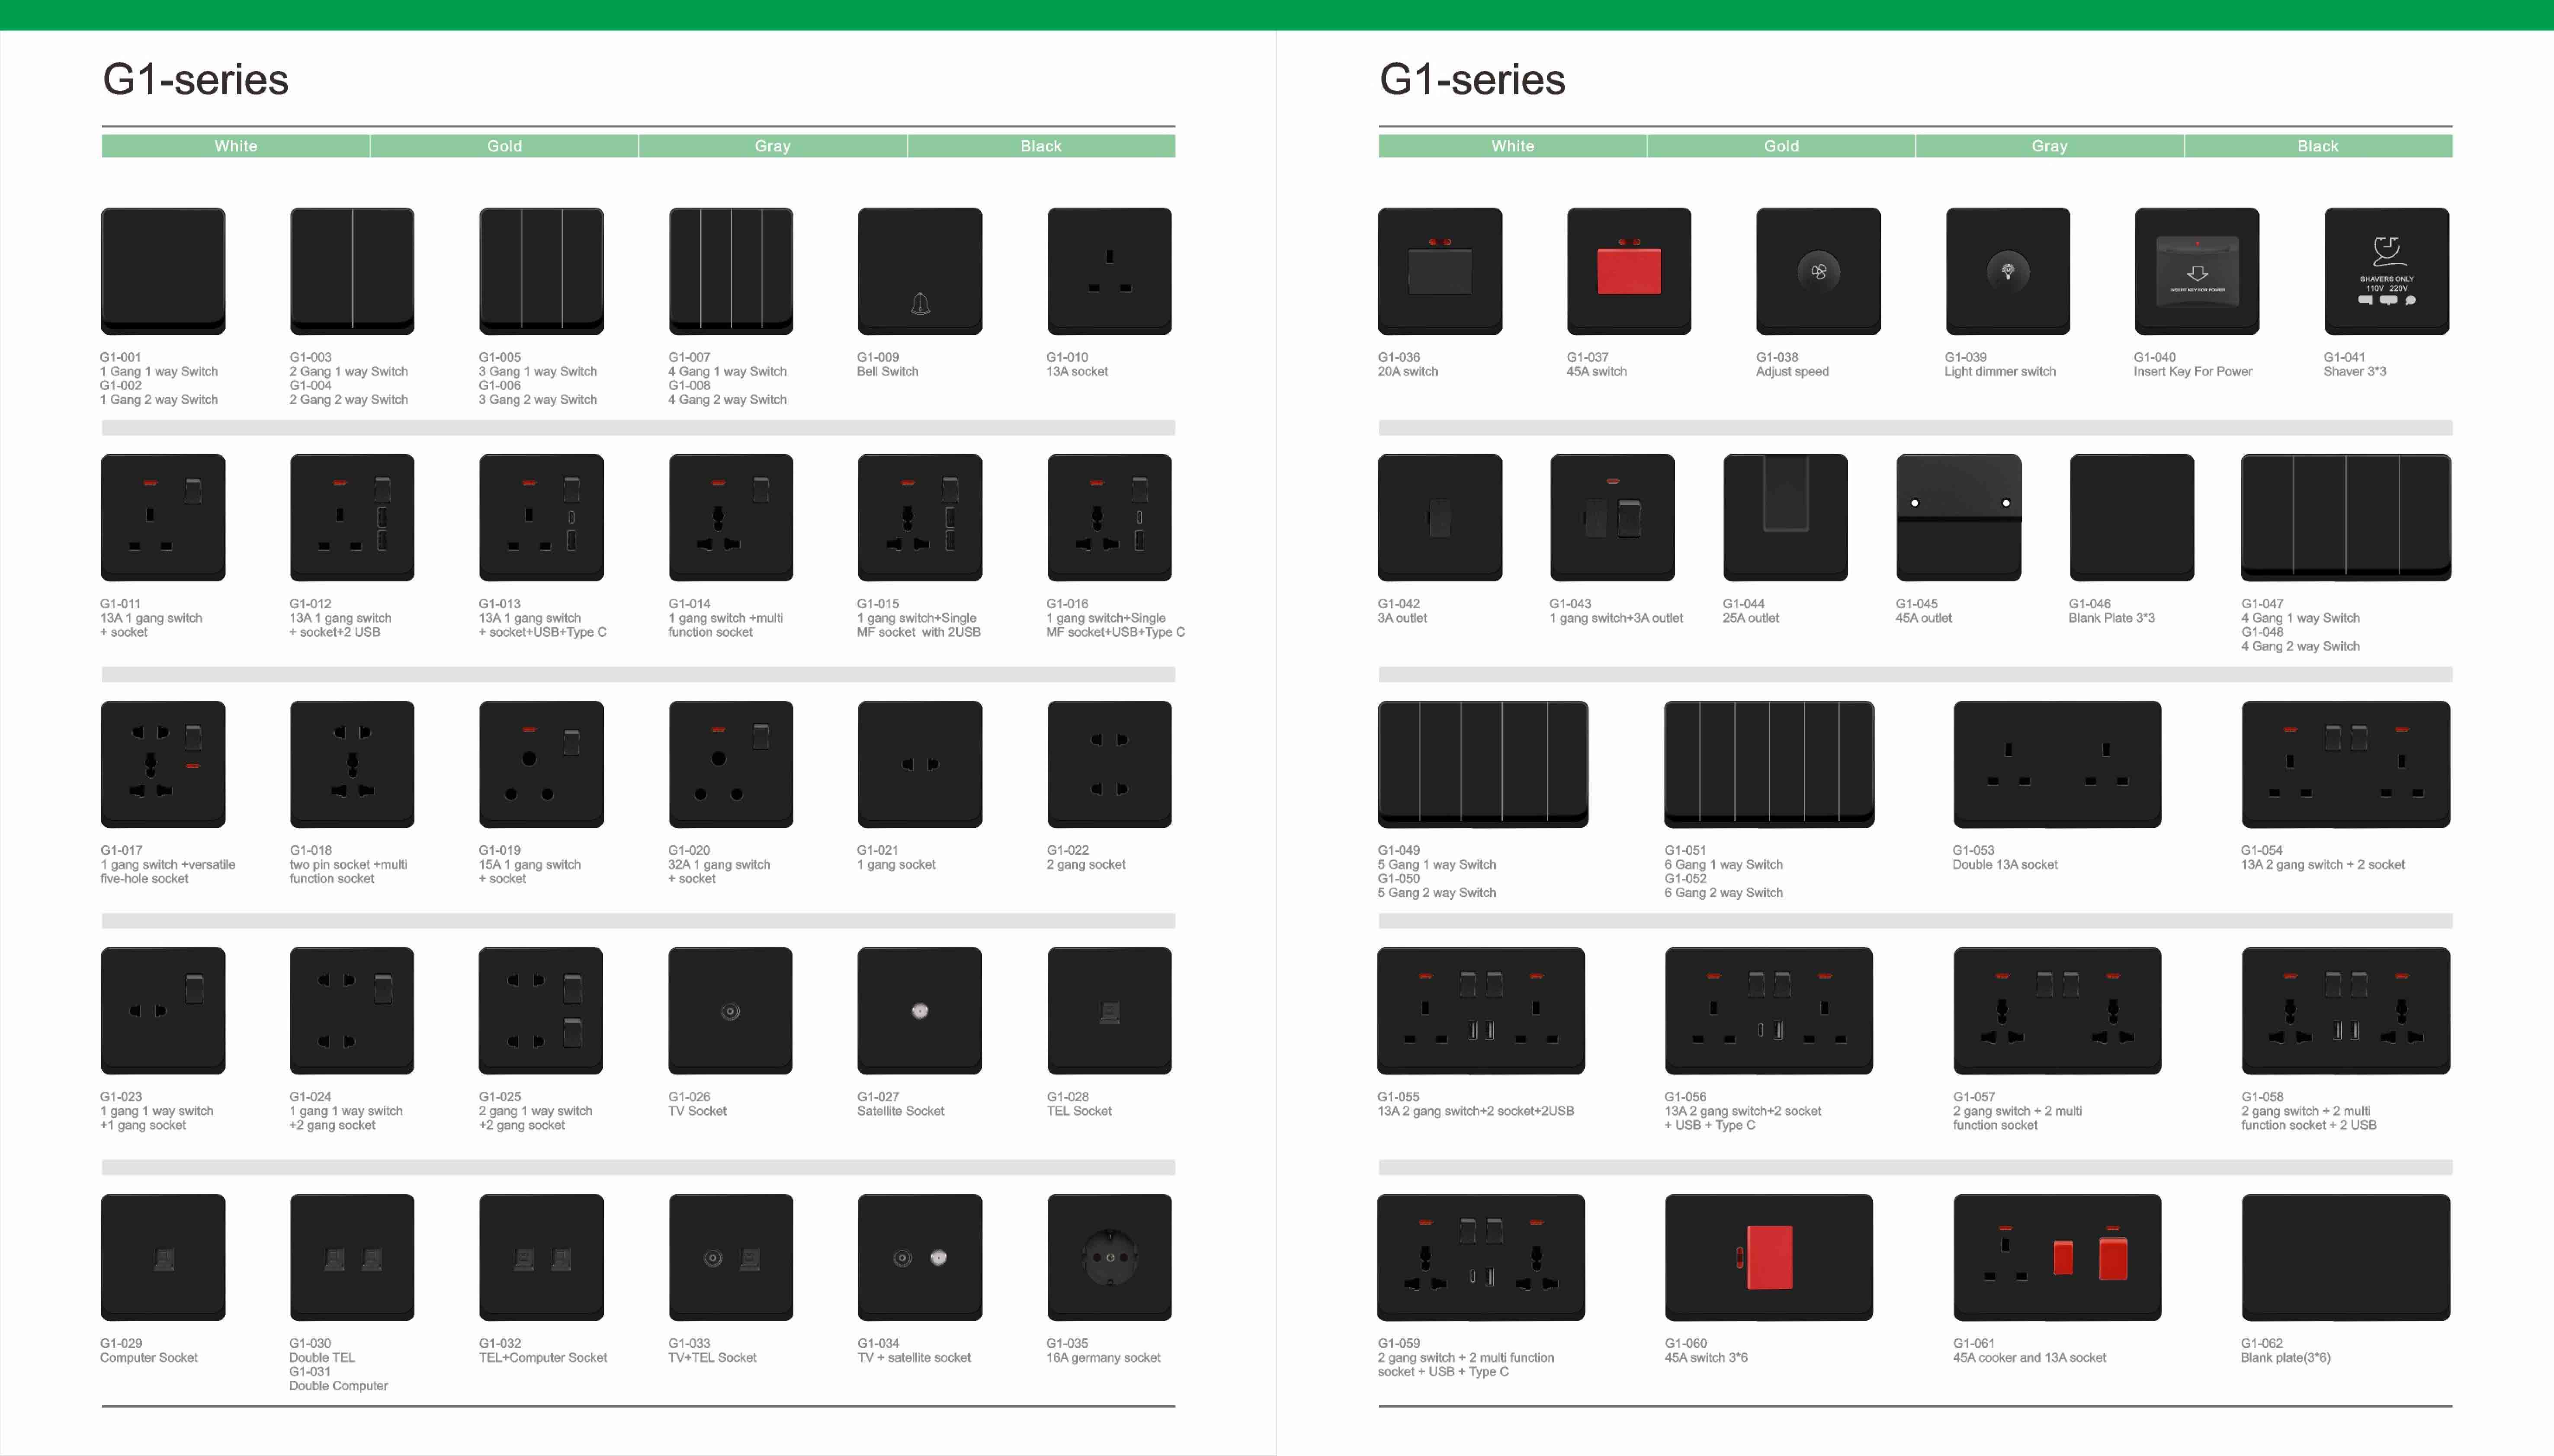
Task: Click the "3A outlet" label
Action: point(1402,618)
